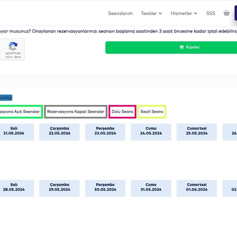
Task: Expand the Tesisler dropdown menu
Action: 151,13
